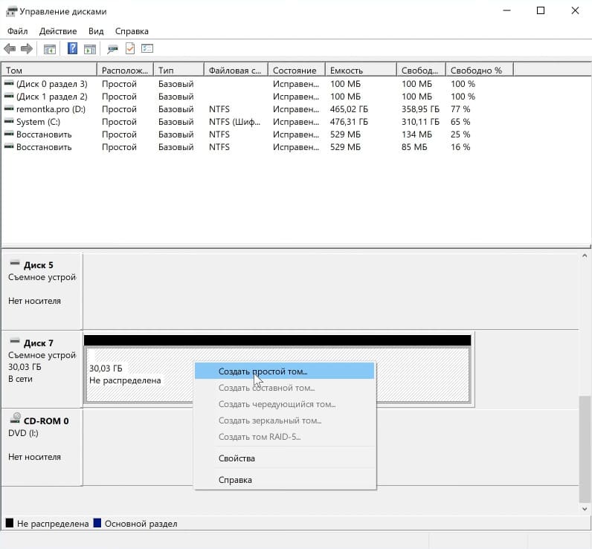592x549 pixels.
Task: Sort by the Файловая система column header
Action: (x=236, y=70)
